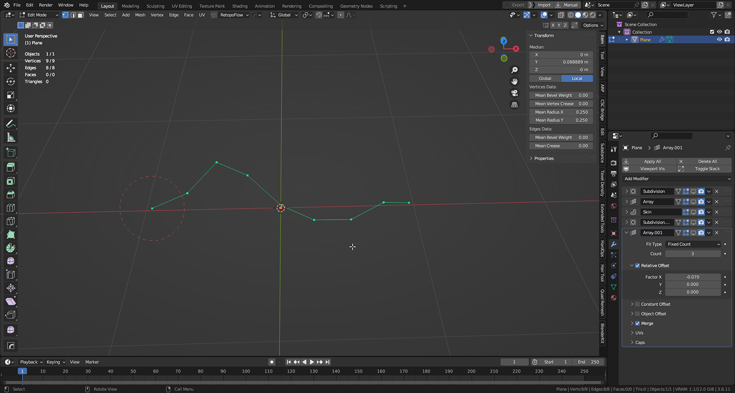Select the Rotate tool in the toolbar
This screenshot has width=735, height=393.
point(11,82)
